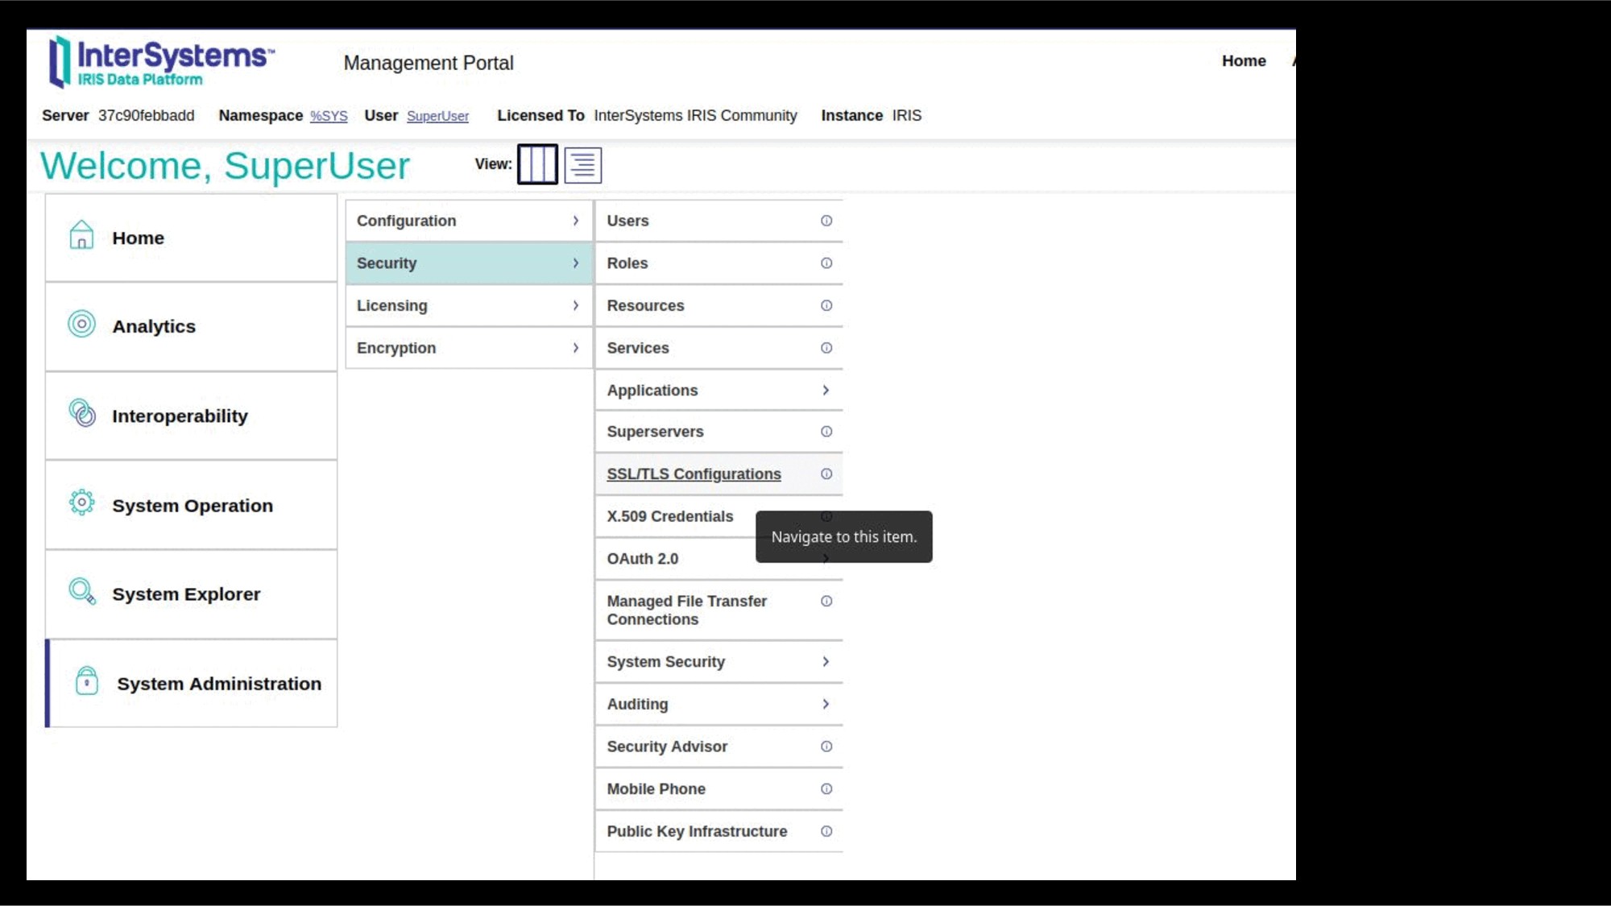Screen dimensions: 1611x906
Task: Open the %SYS namespace link
Action: pos(329,116)
